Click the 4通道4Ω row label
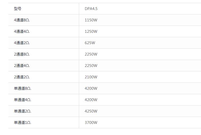201x135 pixels. (x=22, y=31)
